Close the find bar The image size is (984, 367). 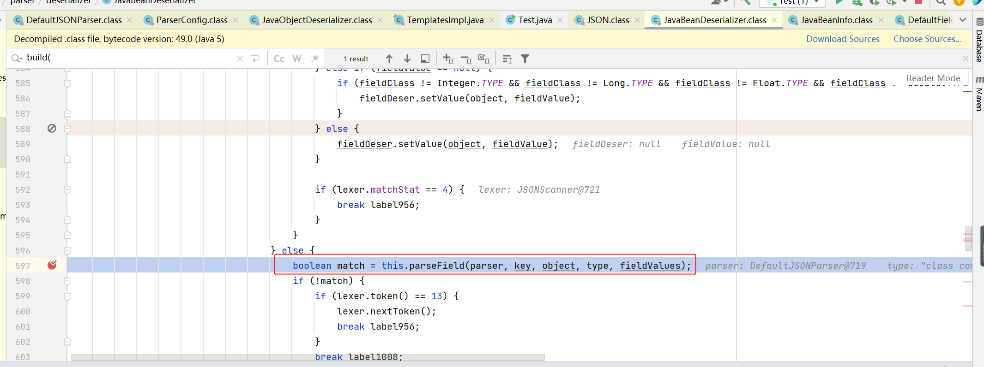click(965, 59)
